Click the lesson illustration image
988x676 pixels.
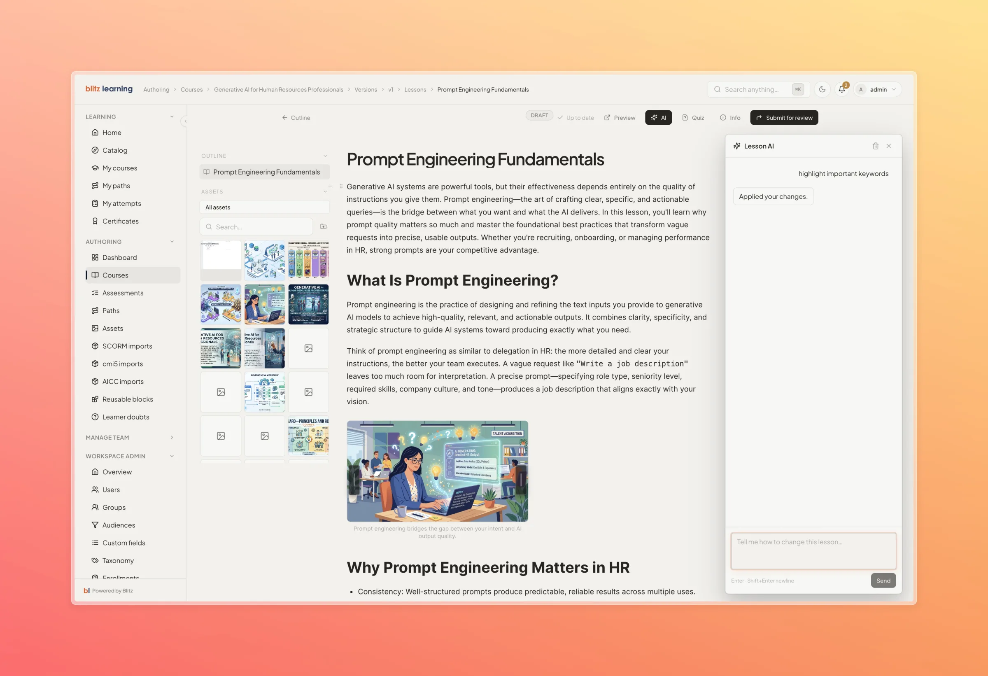pyautogui.click(x=438, y=471)
